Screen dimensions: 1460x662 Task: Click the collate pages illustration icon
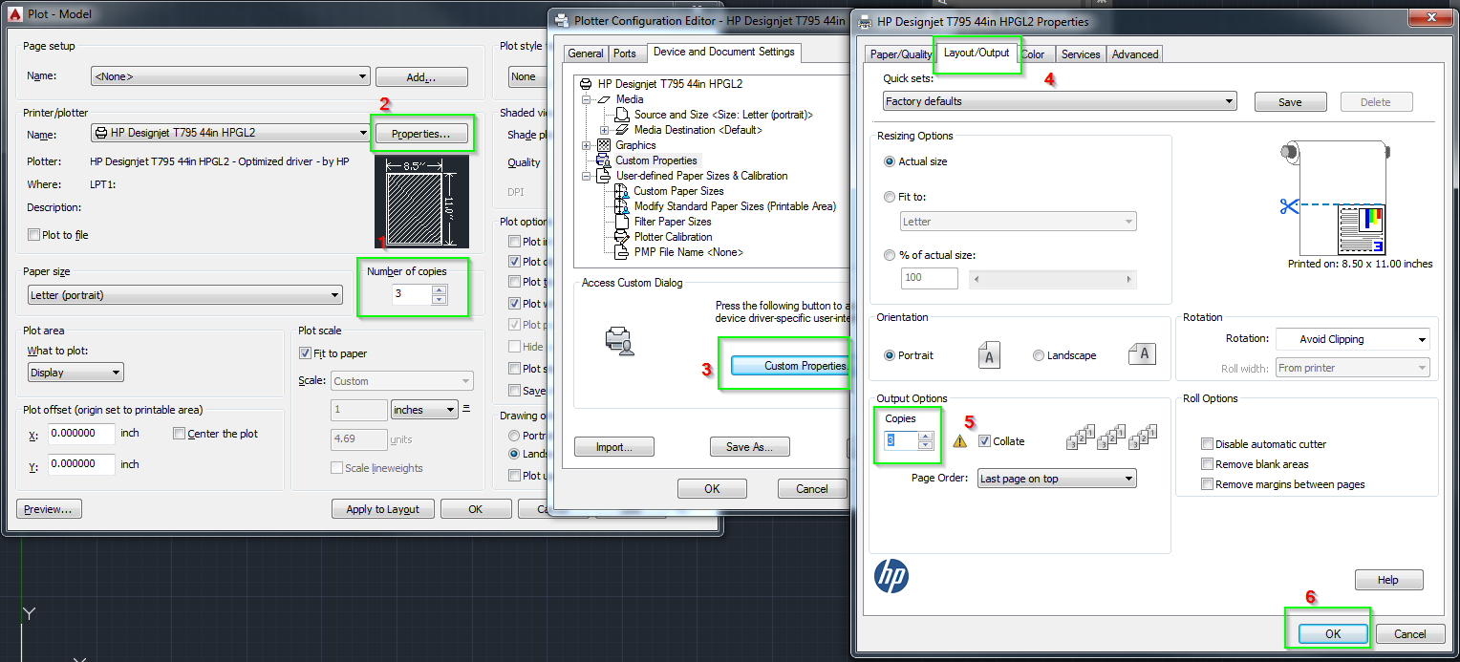(x=1111, y=437)
